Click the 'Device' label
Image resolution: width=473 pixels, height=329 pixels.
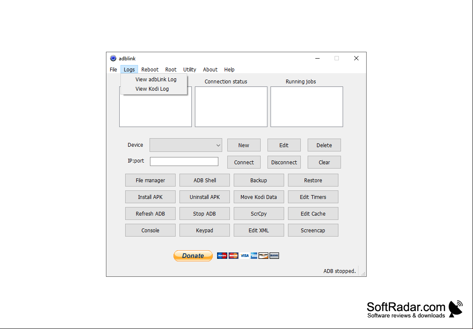pos(135,145)
